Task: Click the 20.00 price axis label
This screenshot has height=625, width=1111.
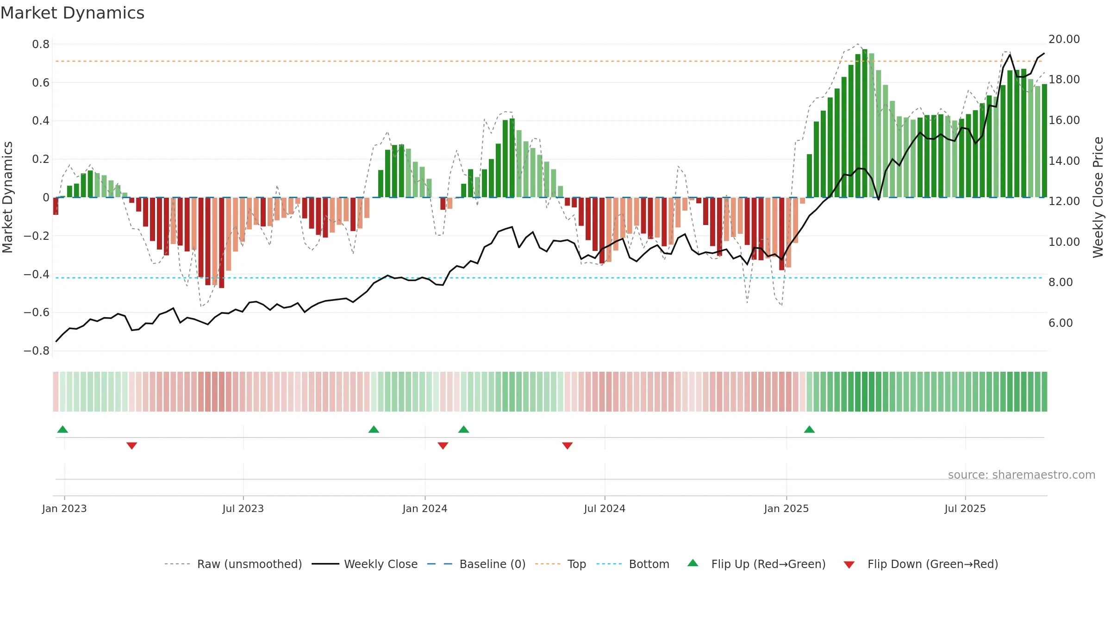Action: click(x=1064, y=39)
